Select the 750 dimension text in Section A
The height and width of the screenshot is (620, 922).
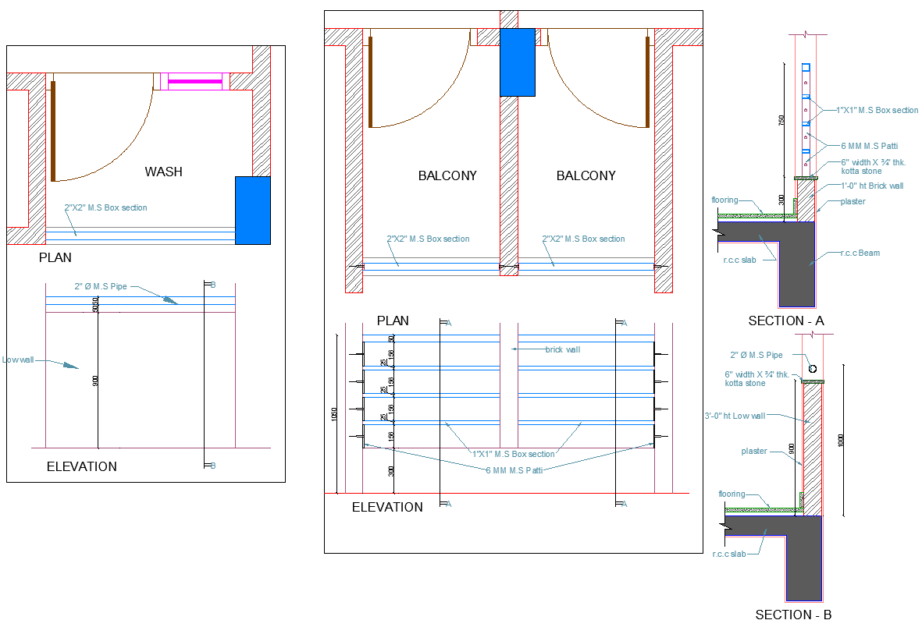(x=781, y=121)
